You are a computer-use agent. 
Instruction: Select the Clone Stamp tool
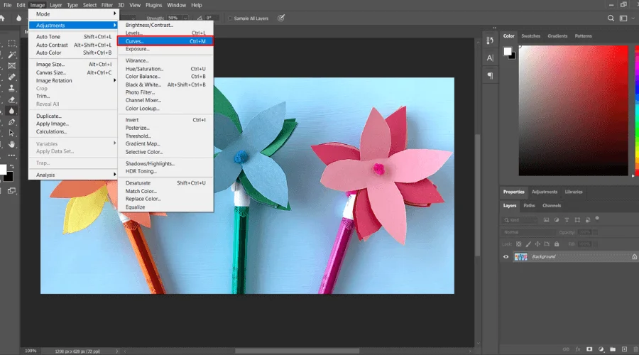point(12,88)
